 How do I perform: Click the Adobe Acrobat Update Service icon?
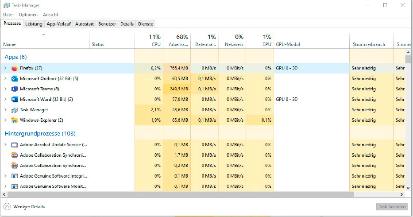point(15,145)
